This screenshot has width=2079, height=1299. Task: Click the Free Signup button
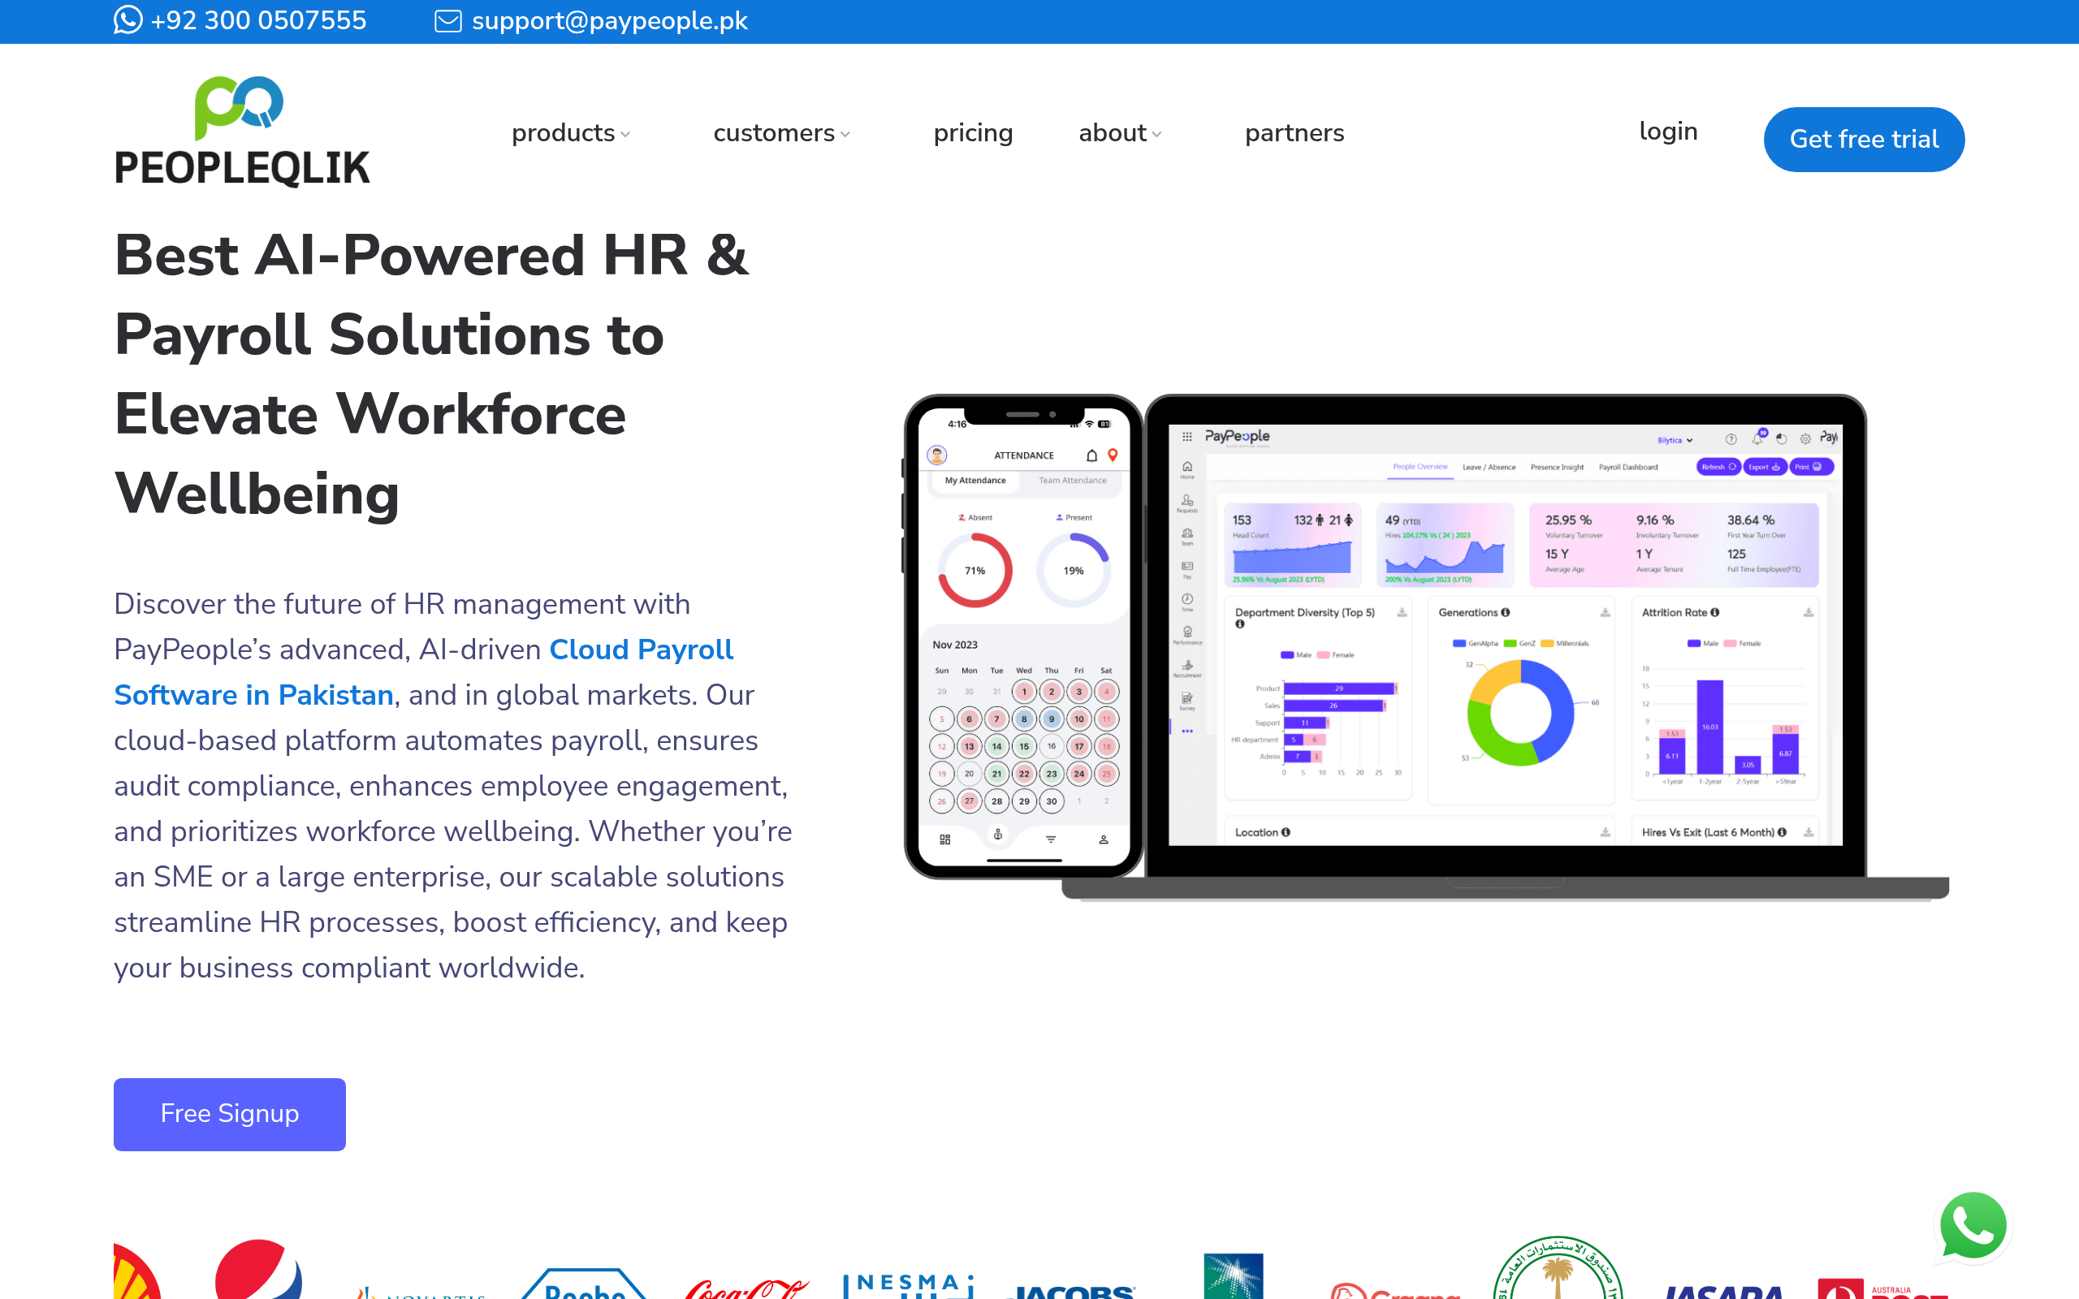tap(229, 1114)
